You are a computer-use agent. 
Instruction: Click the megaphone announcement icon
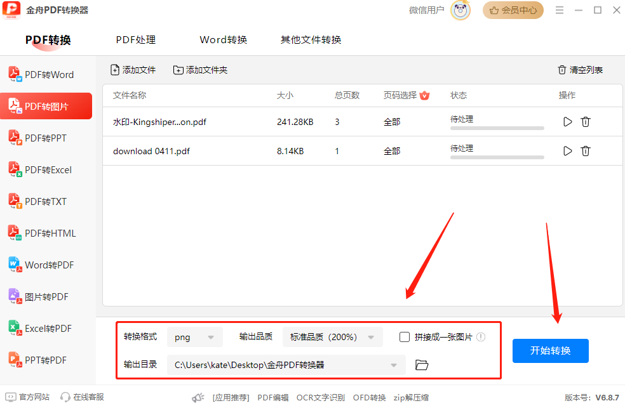coord(198,397)
